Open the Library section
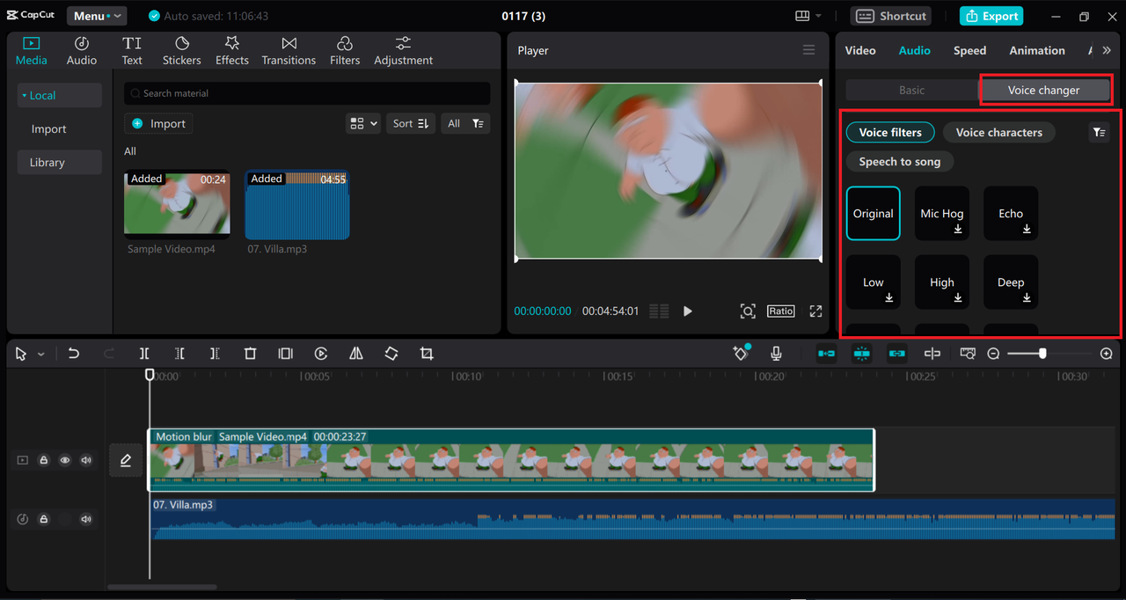The width and height of the screenshot is (1126, 600). coord(59,162)
